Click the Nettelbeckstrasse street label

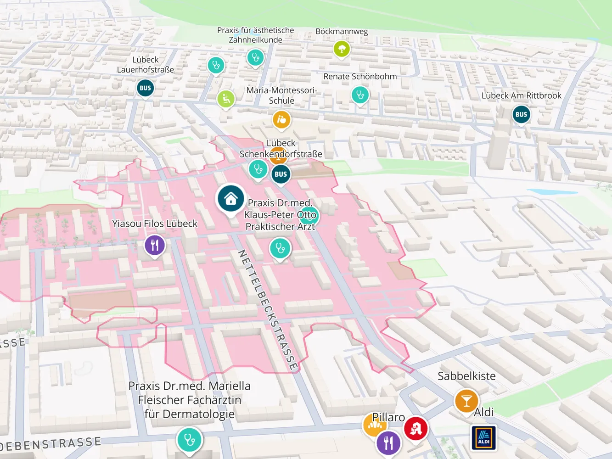point(269,310)
